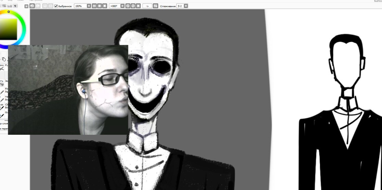Click the horizontal flip double-arrow icon
The image size is (382, 190).
[155, 6]
